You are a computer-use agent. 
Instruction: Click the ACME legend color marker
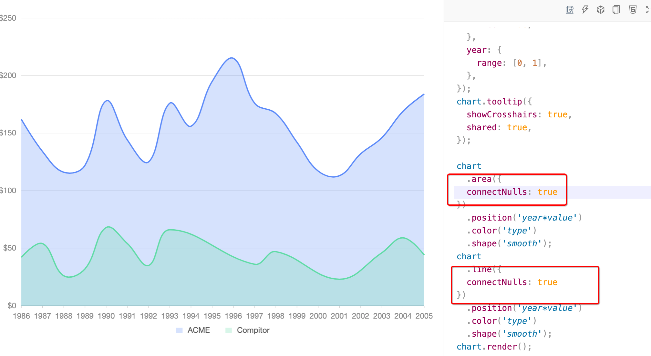pyautogui.click(x=179, y=330)
